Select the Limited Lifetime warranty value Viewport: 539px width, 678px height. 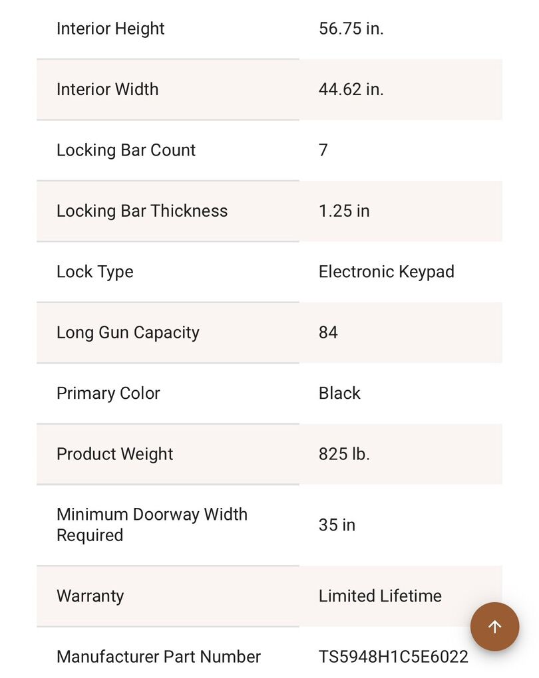[380, 596]
